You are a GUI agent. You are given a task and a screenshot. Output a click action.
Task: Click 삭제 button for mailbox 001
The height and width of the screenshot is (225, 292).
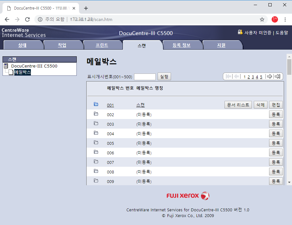[x=260, y=105]
